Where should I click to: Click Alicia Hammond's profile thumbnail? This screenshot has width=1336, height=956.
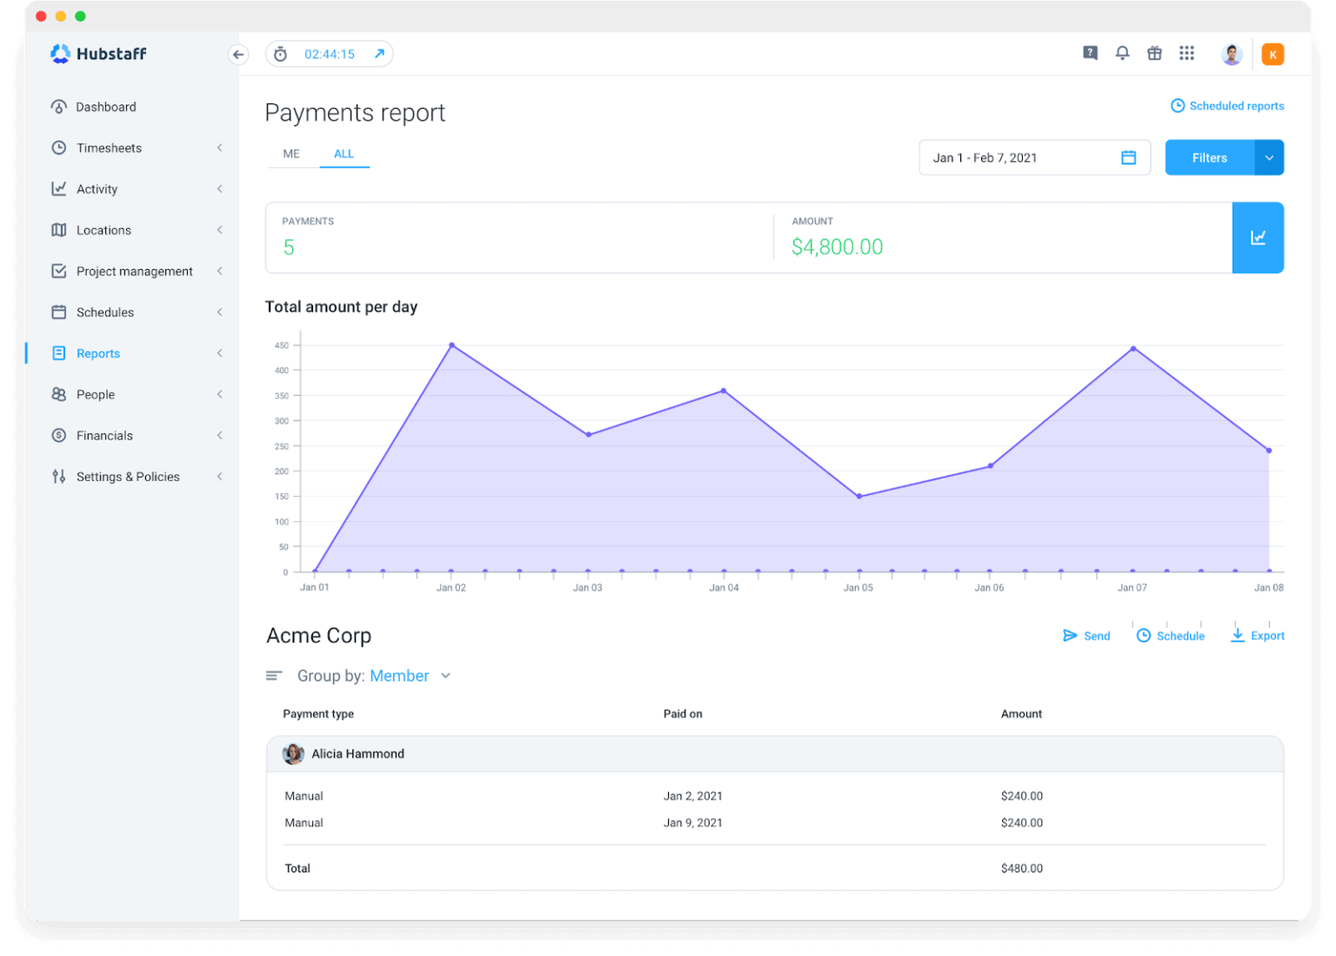point(293,753)
